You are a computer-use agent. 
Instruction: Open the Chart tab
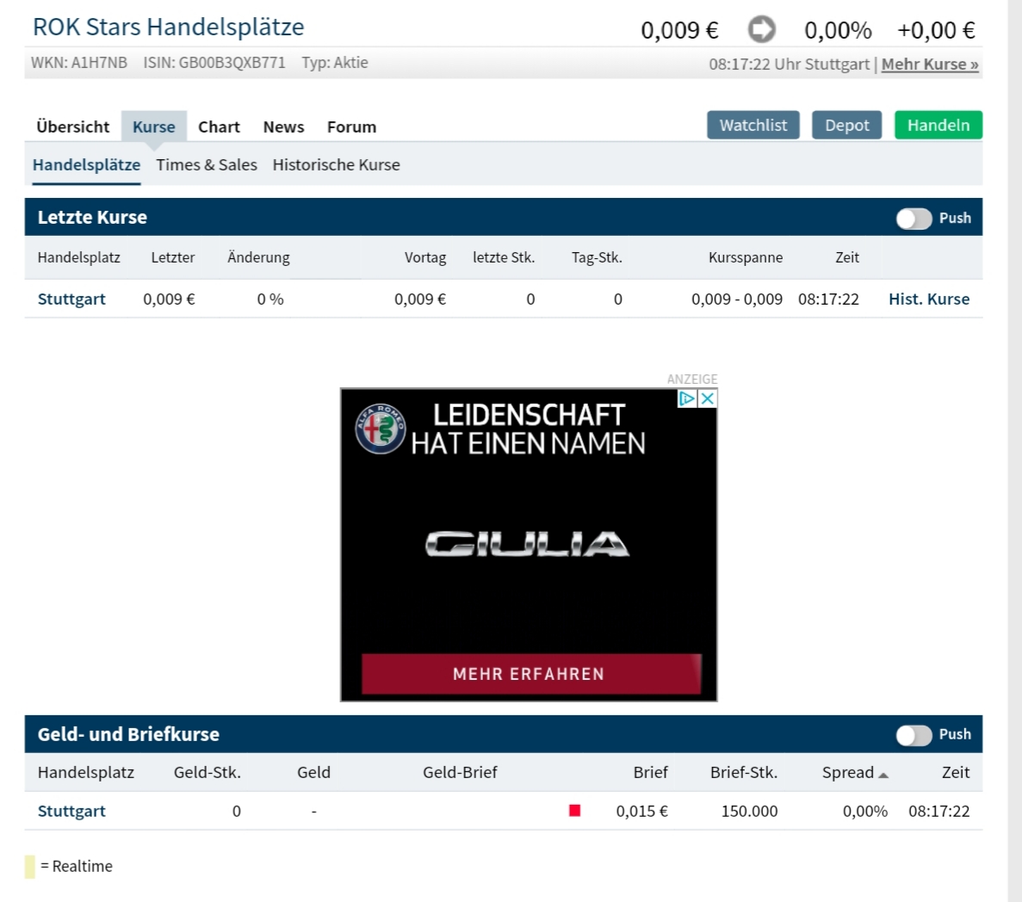[219, 127]
